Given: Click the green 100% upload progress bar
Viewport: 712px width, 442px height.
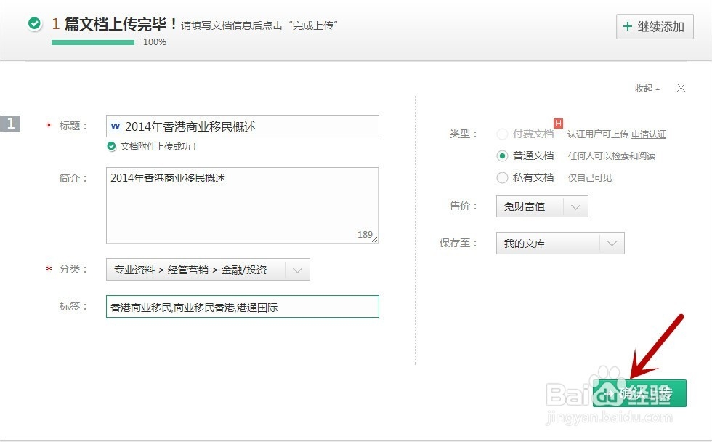Looking at the screenshot, I should 93,42.
